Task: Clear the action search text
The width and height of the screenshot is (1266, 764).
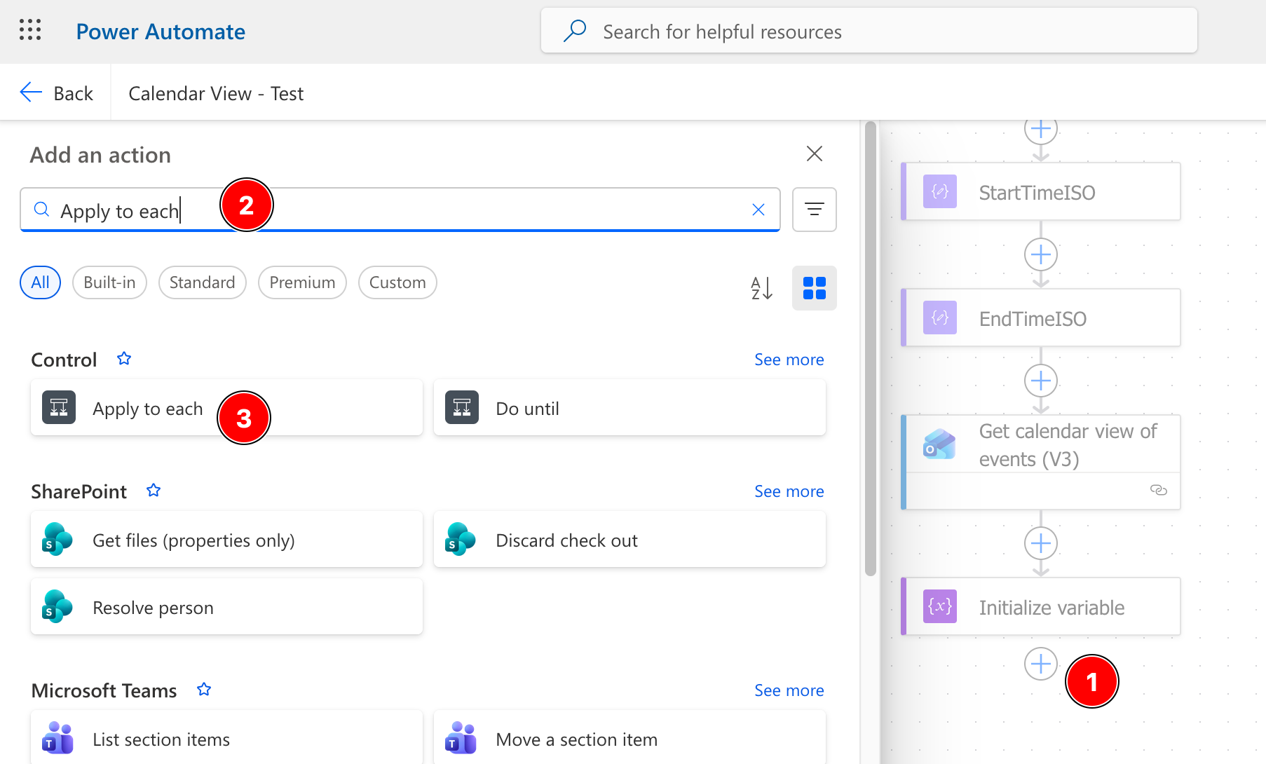Action: pos(758,210)
